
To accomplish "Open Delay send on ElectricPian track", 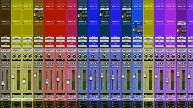I will [x=182, y=24].
